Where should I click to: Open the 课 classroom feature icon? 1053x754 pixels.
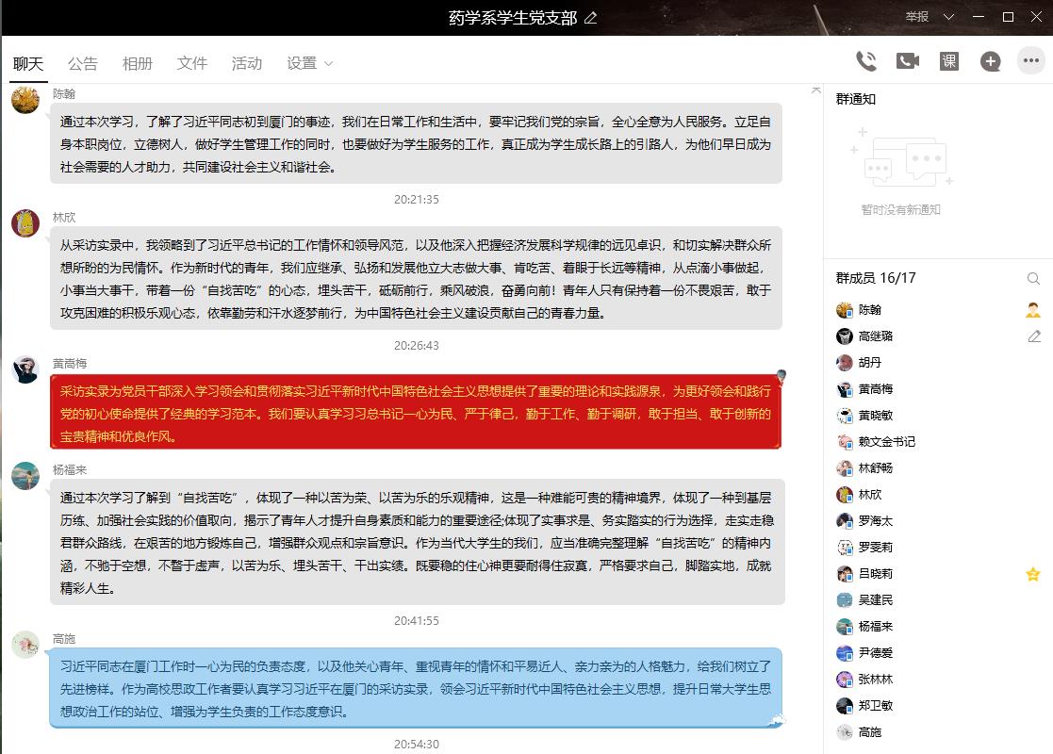click(949, 61)
